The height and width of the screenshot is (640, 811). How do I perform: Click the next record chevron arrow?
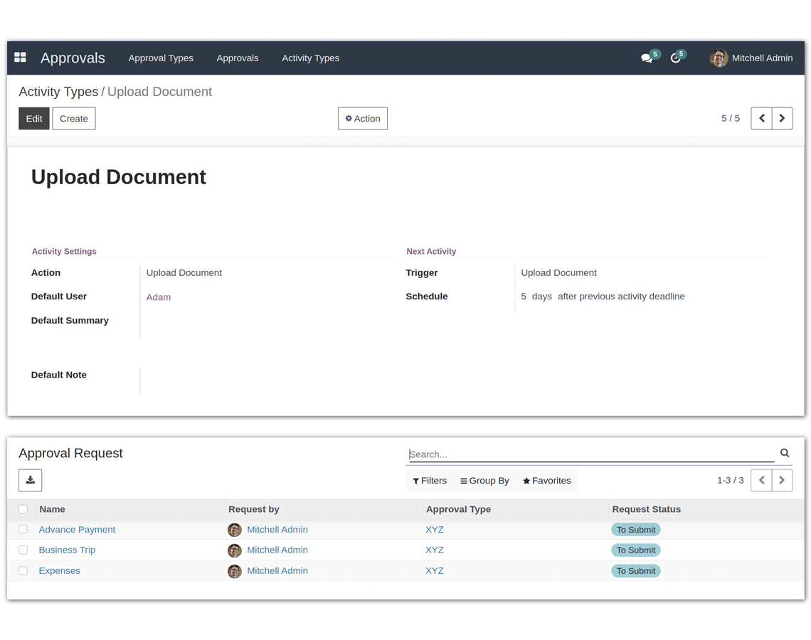click(782, 118)
